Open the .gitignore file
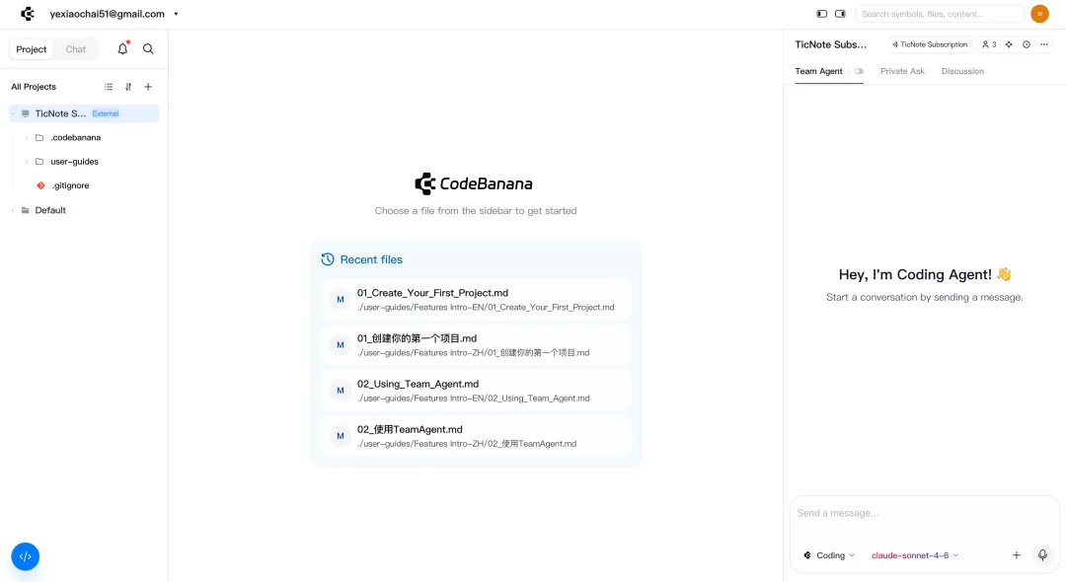Image resolution: width=1066 pixels, height=582 pixels. click(71, 185)
